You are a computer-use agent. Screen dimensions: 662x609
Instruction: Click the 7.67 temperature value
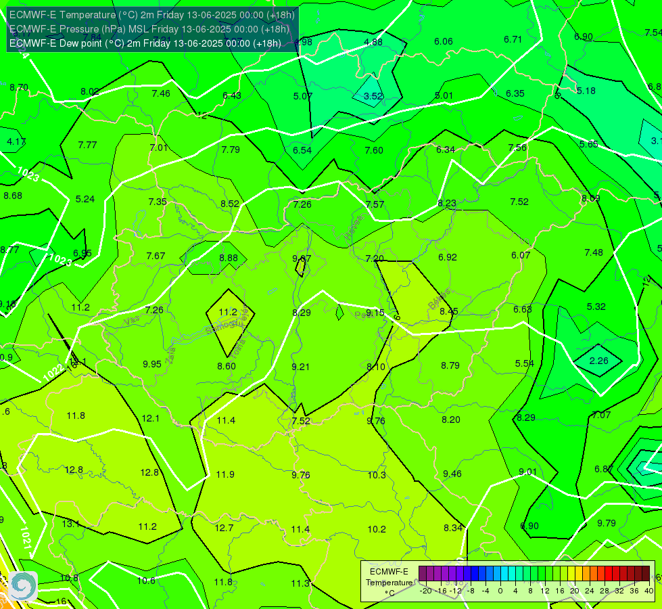point(156,256)
